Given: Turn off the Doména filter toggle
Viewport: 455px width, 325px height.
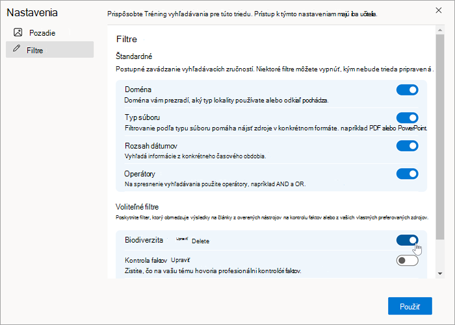Looking at the screenshot, I should (x=407, y=90).
